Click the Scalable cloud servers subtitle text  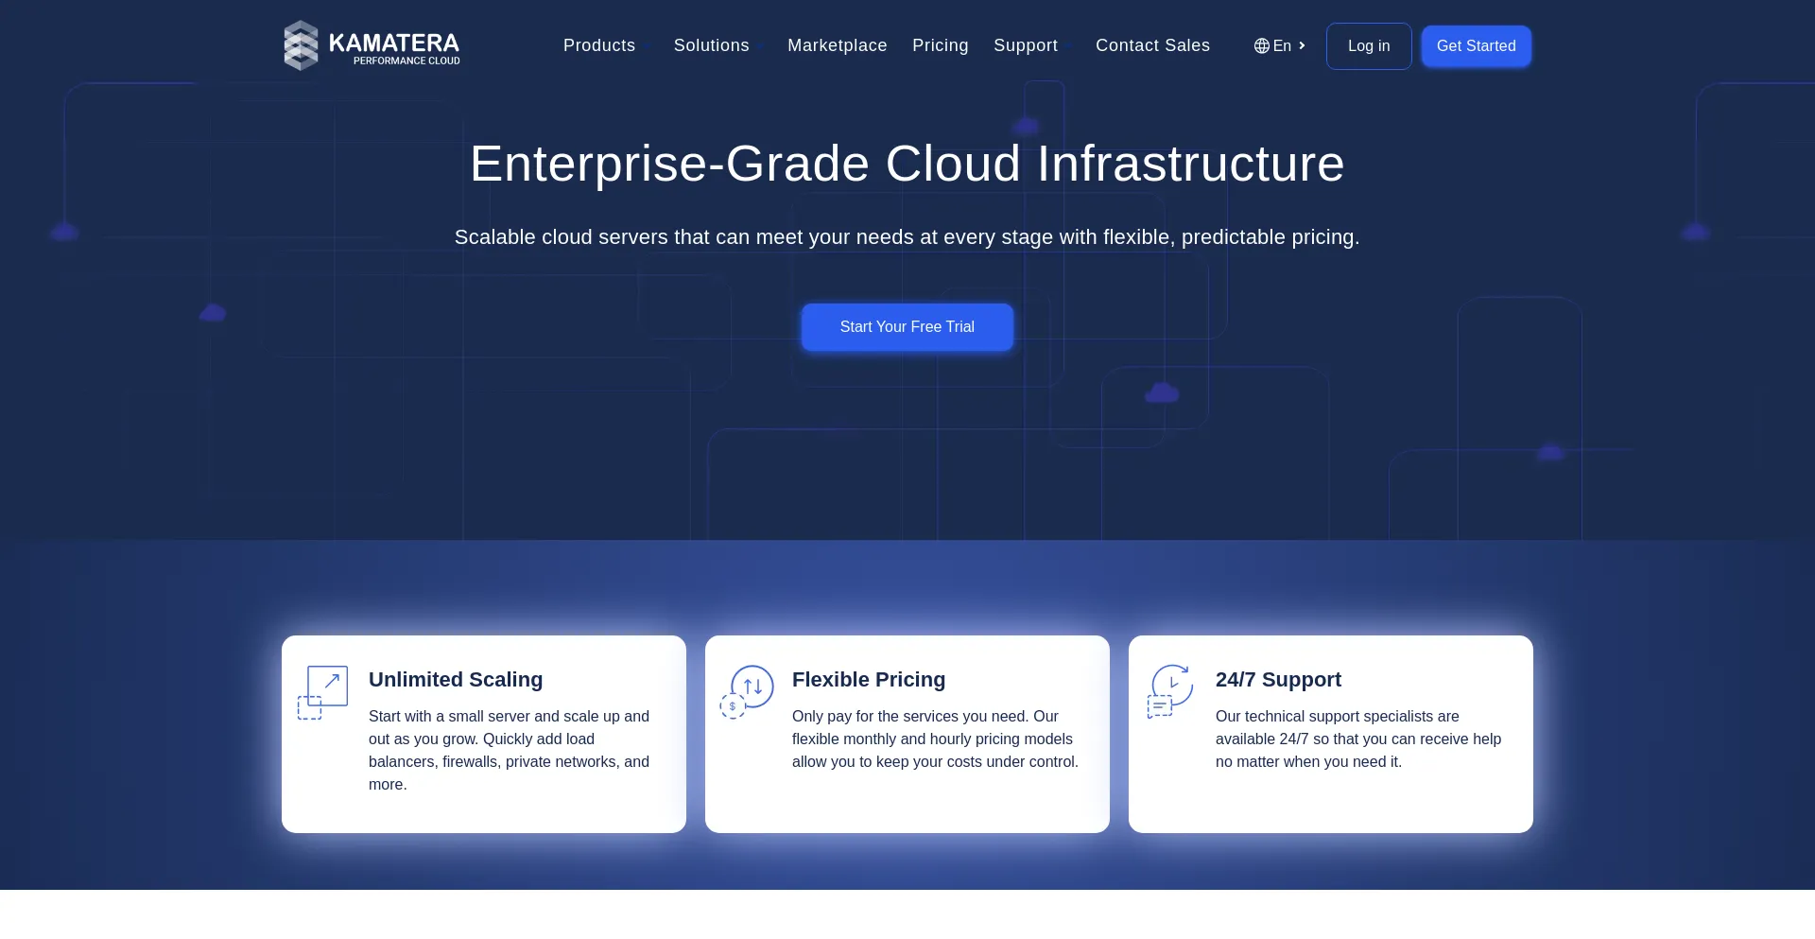pos(907,237)
